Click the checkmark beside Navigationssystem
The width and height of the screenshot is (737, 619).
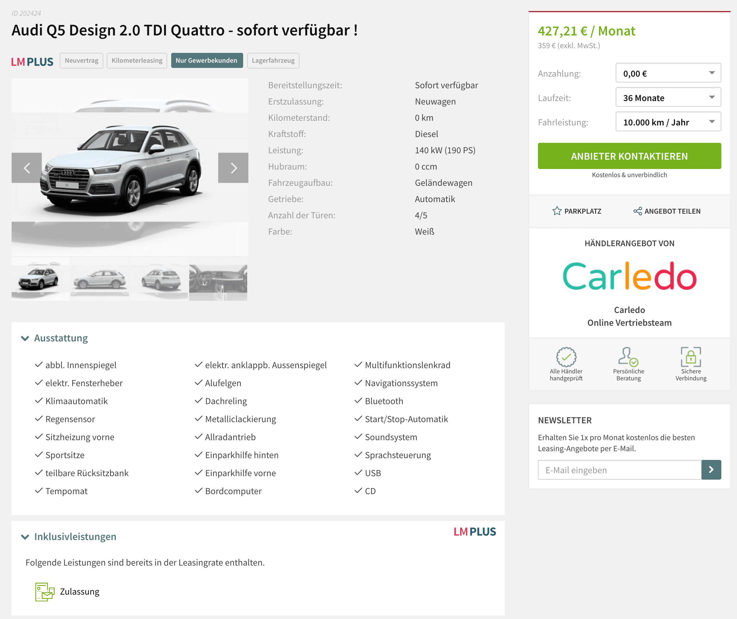[x=358, y=383]
